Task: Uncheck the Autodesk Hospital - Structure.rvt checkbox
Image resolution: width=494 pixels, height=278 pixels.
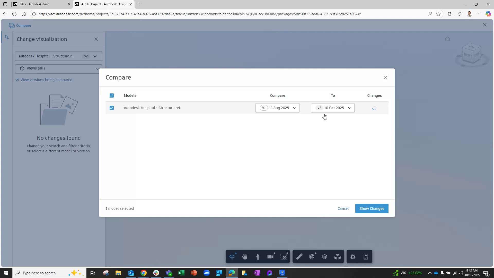Action: click(111, 108)
